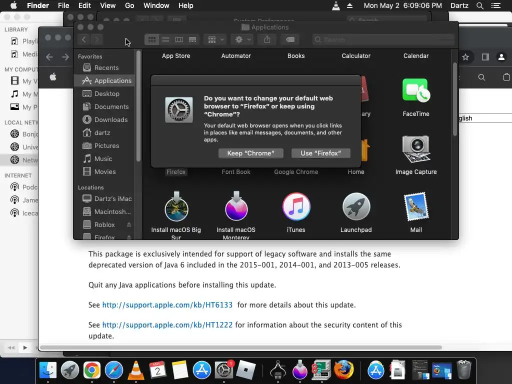
Task: Click the Edit Tags button in Finder toolbar
Action: (x=290, y=39)
